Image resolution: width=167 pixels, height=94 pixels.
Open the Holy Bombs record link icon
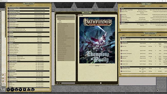(9, 10)
